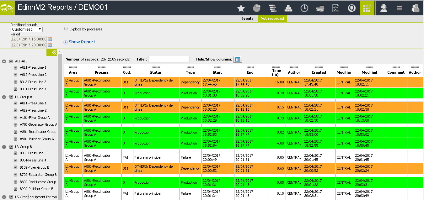
Task: Toggle the Explode by processes checkbox
Action: tap(66, 29)
